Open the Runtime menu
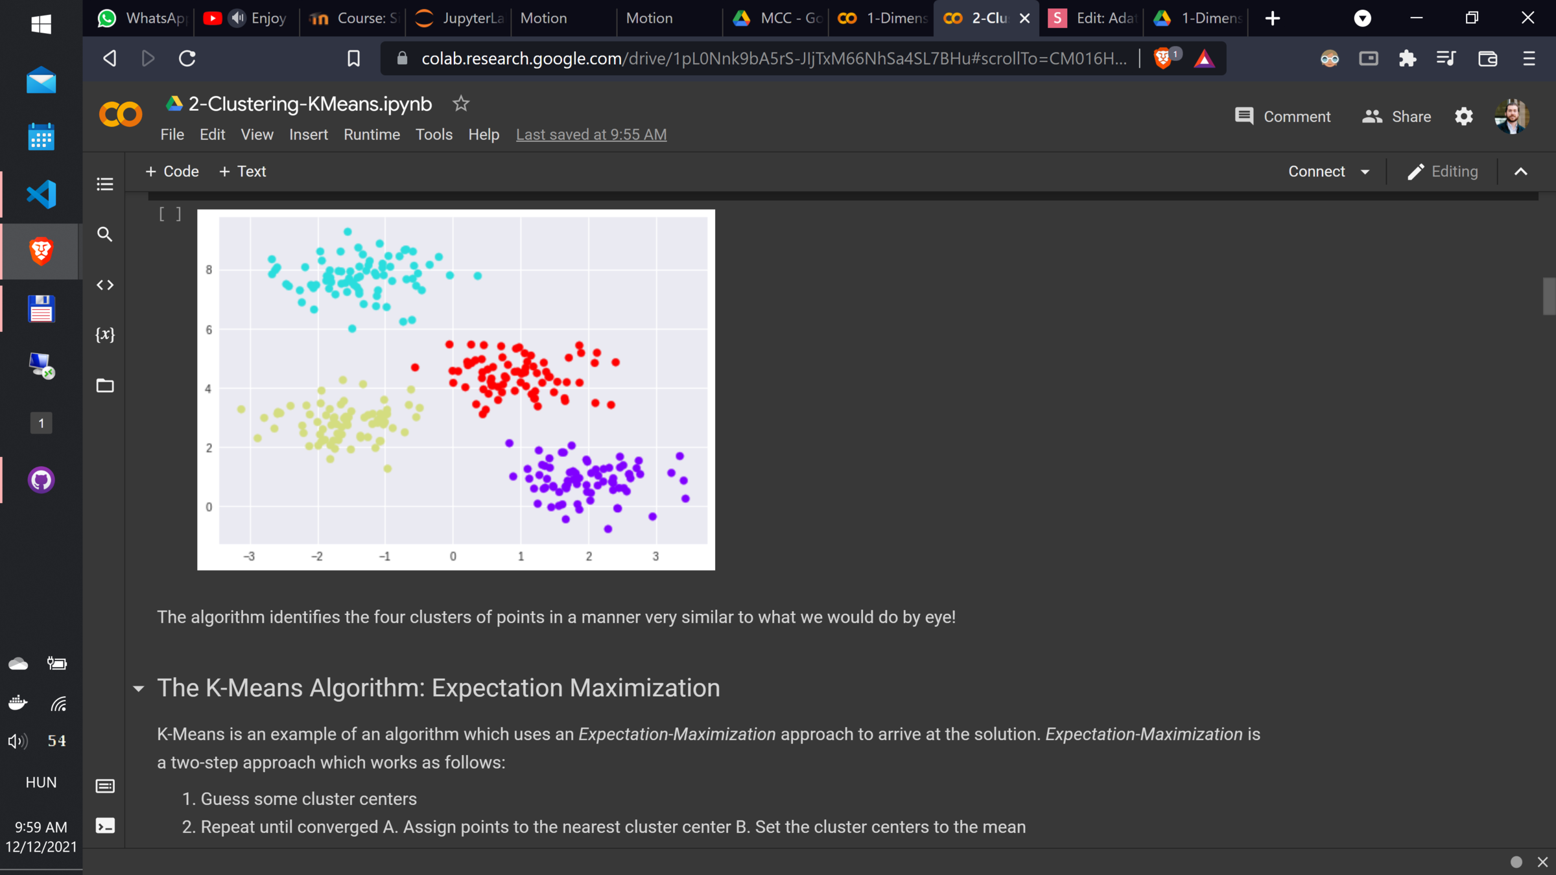This screenshot has height=875, width=1556. tap(371, 134)
